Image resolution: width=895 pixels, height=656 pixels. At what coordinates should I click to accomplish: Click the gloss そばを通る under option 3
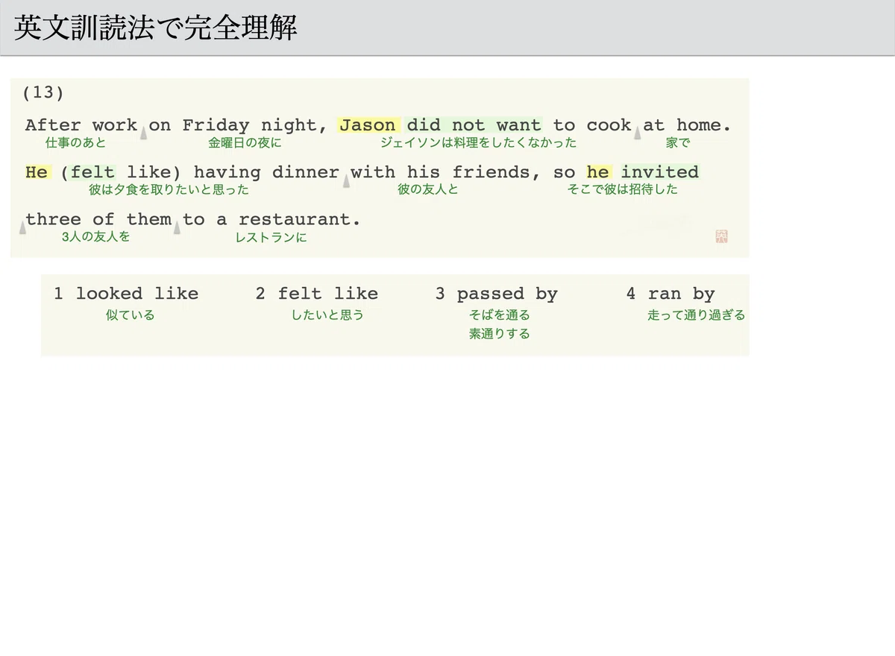(x=500, y=315)
